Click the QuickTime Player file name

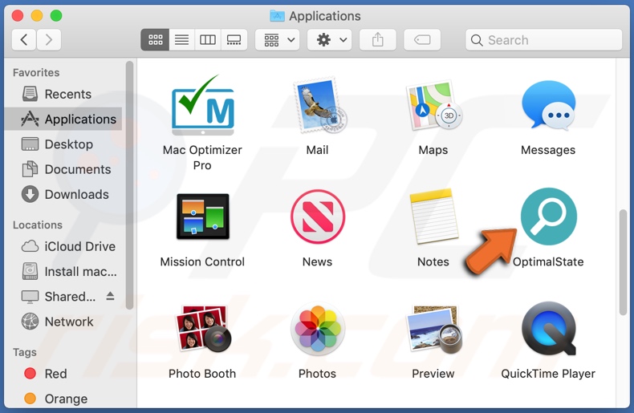click(548, 374)
